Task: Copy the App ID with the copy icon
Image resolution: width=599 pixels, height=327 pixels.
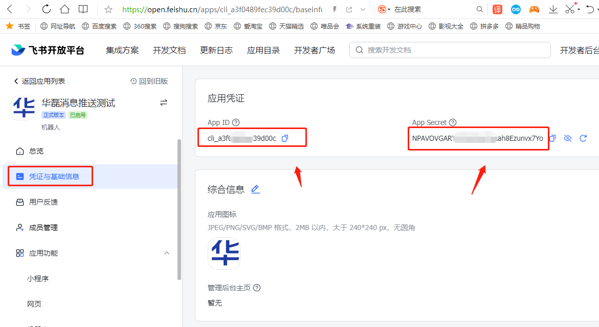Action: point(284,138)
